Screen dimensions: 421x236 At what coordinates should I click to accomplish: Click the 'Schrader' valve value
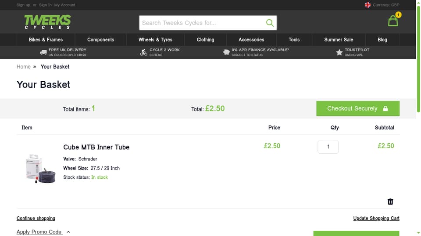click(88, 159)
